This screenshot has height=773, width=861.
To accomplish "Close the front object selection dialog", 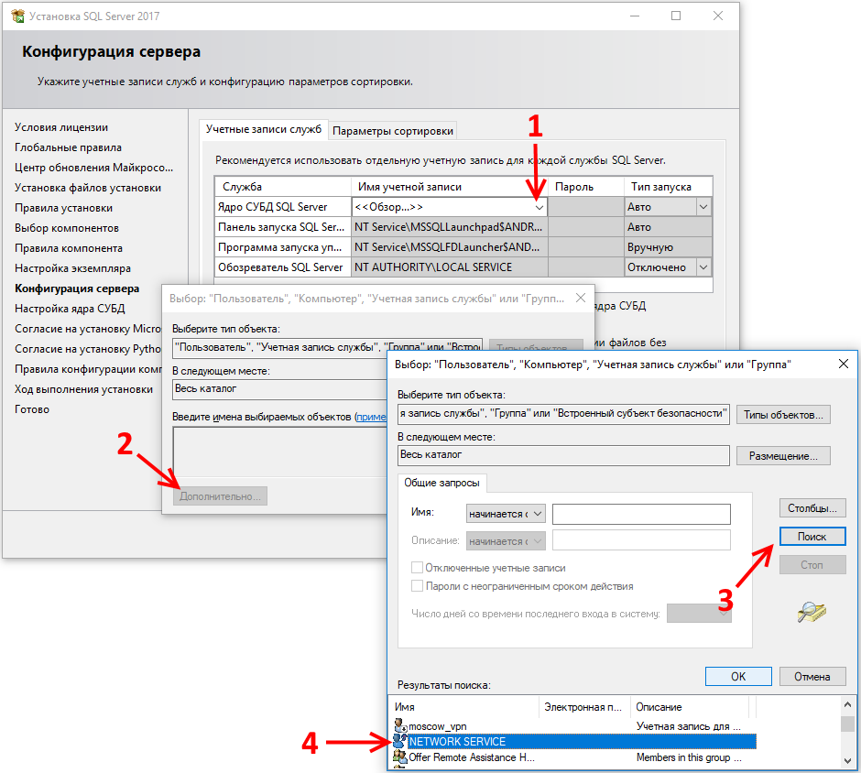I will (x=844, y=364).
